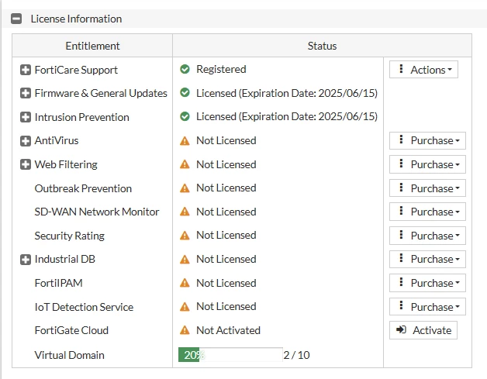The height and width of the screenshot is (379, 487).
Task: Click 'Not Licensed' status for AntiVirus
Action: coord(226,140)
